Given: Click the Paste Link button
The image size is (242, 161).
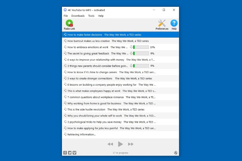Looking at the screenshot, I should 69,25.
